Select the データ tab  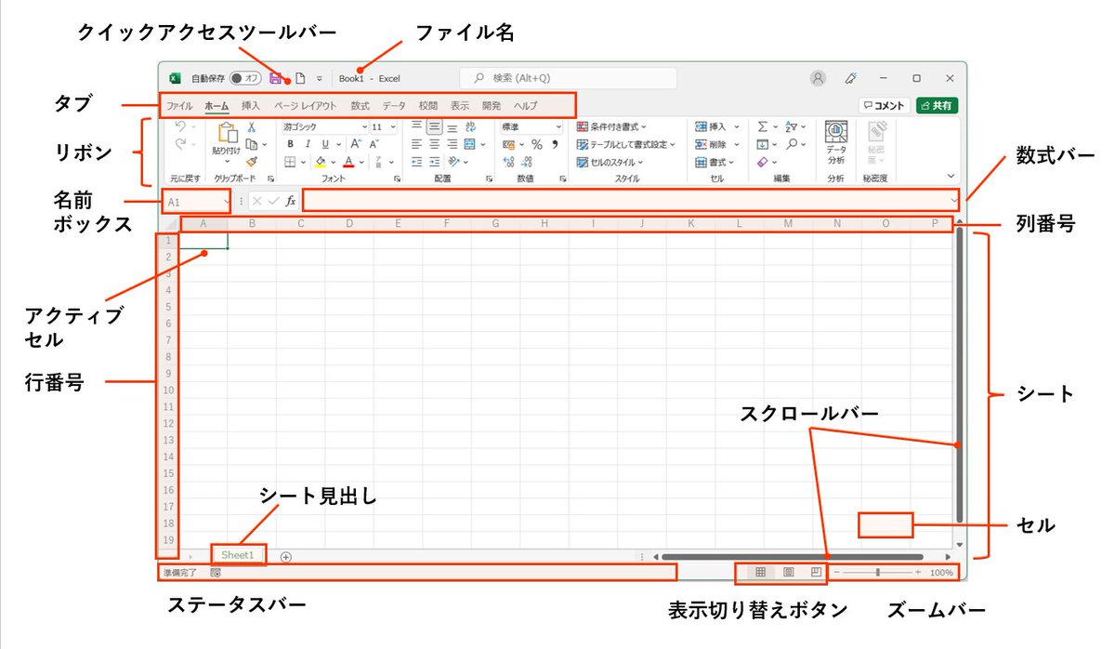point(394,106)
